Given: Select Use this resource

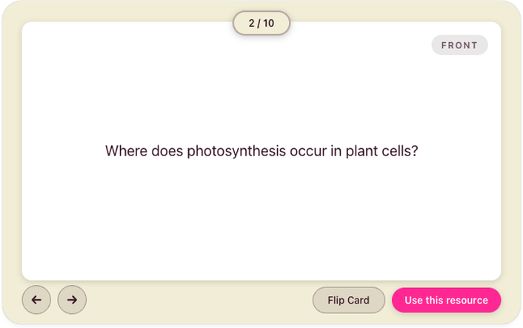Looking at the screenshot, I should (446, 301).
